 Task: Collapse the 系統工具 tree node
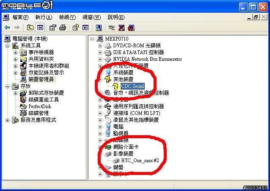[x=7, y=46]
